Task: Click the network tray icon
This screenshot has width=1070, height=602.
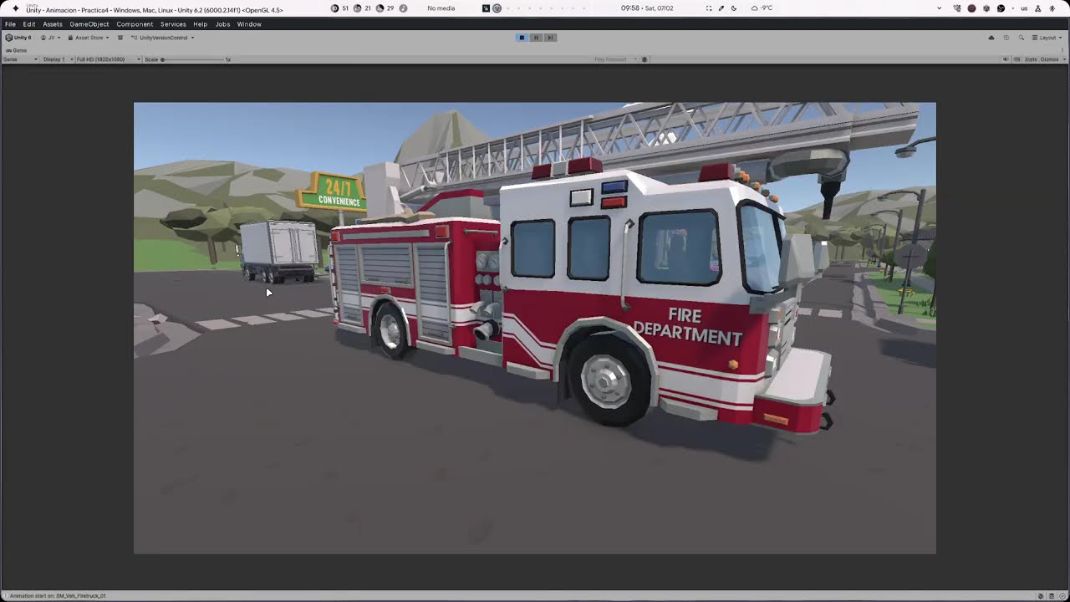Action: click(1038, 8)
